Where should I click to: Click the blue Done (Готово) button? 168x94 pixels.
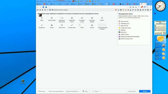[x=145, y=91]
